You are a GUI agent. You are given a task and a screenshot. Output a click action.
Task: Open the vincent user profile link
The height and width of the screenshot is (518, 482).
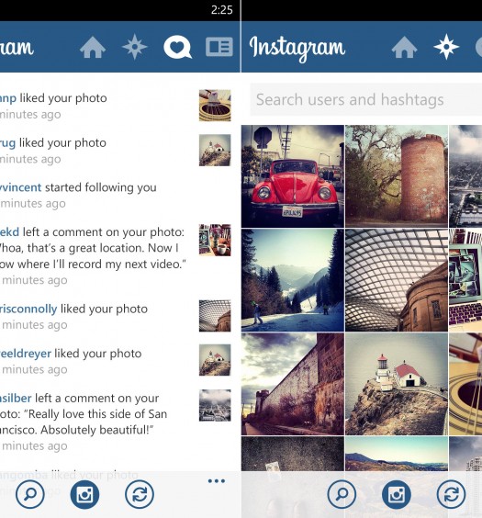click(20, 187)
